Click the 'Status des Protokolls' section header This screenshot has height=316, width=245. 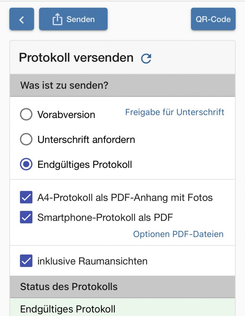click(69, 287)
